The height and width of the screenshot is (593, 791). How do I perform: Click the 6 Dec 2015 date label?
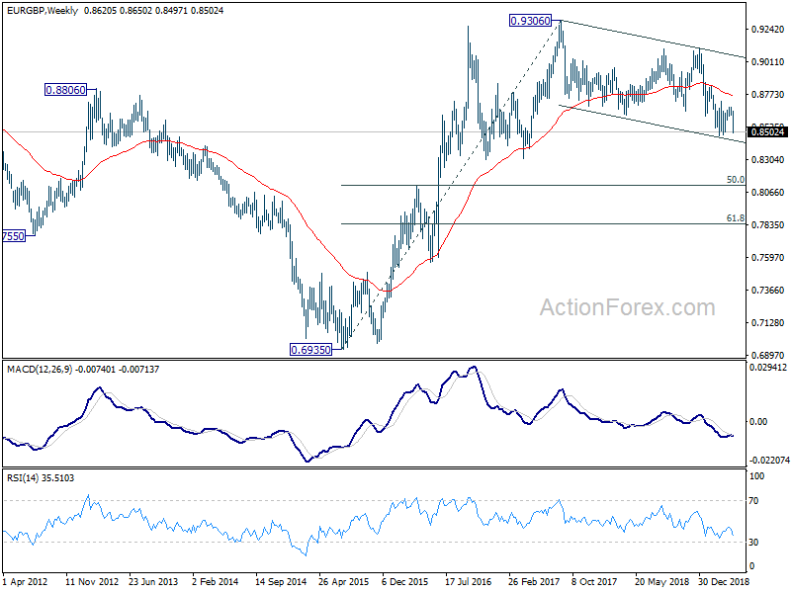(405, 581)
